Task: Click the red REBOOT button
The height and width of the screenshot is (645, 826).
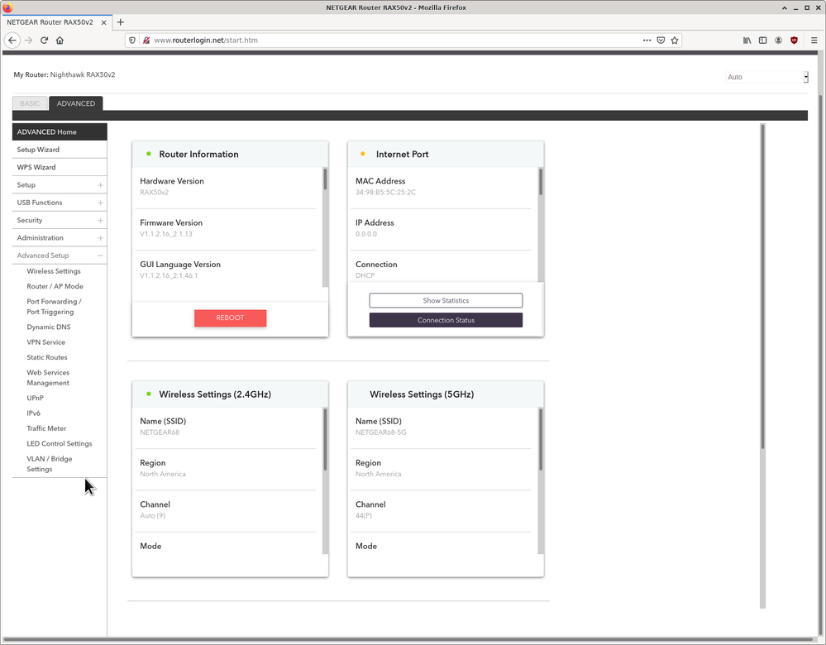Action: tap(230, 318)
